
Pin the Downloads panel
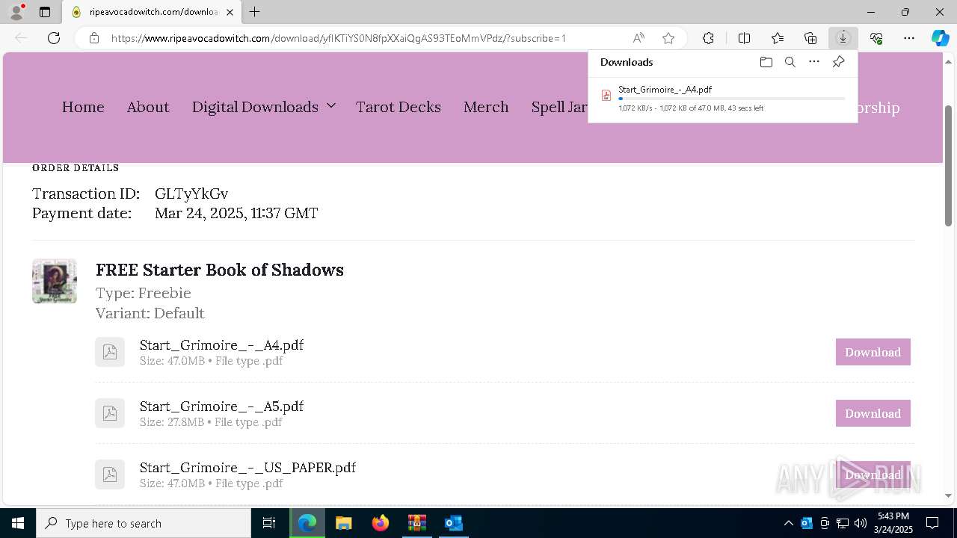point(839,62)
